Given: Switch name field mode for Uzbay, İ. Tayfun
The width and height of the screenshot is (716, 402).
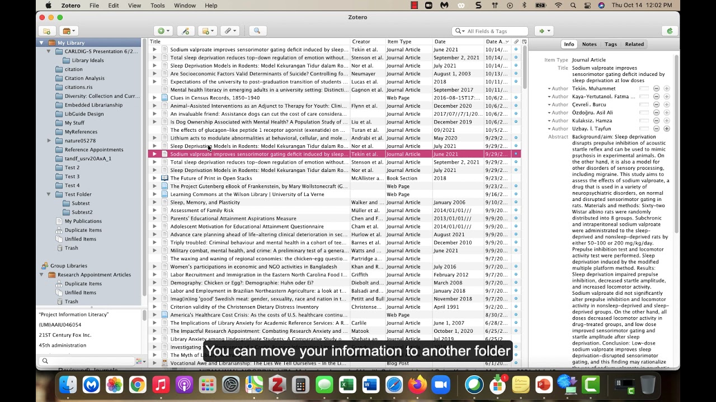Looking at the screenshot, I should point(644,129).
